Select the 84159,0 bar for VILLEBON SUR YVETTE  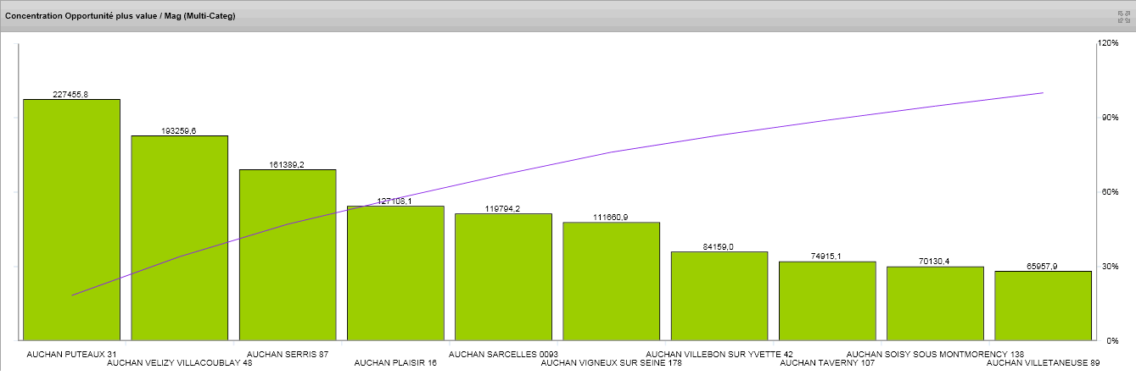719,295
